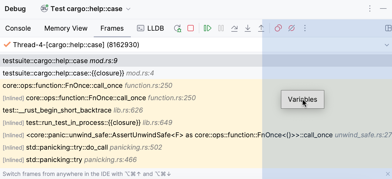Toggle the debug run configuration state icon
This screenshot has height=179, width=392.
click(x=44, y=8)
